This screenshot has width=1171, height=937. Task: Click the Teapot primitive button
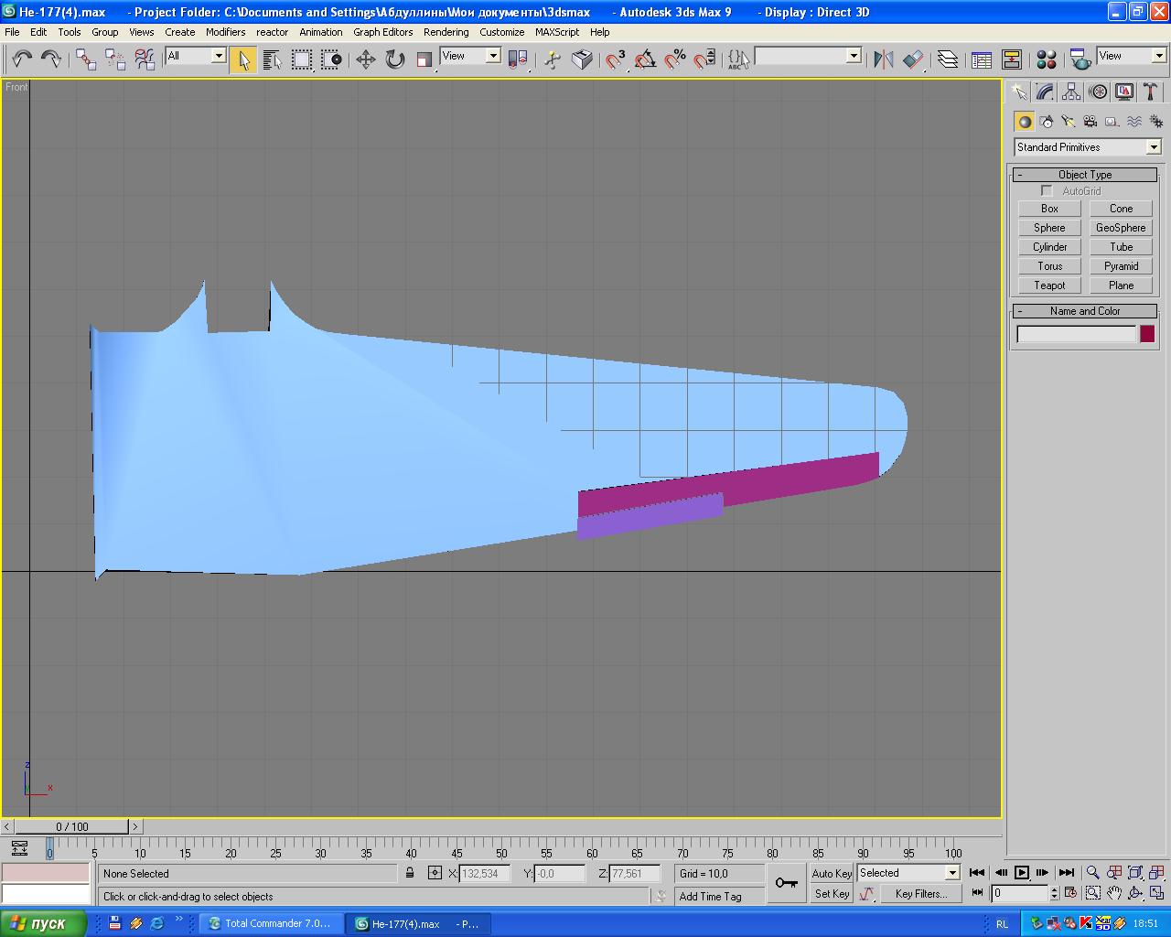point(1049,285)
